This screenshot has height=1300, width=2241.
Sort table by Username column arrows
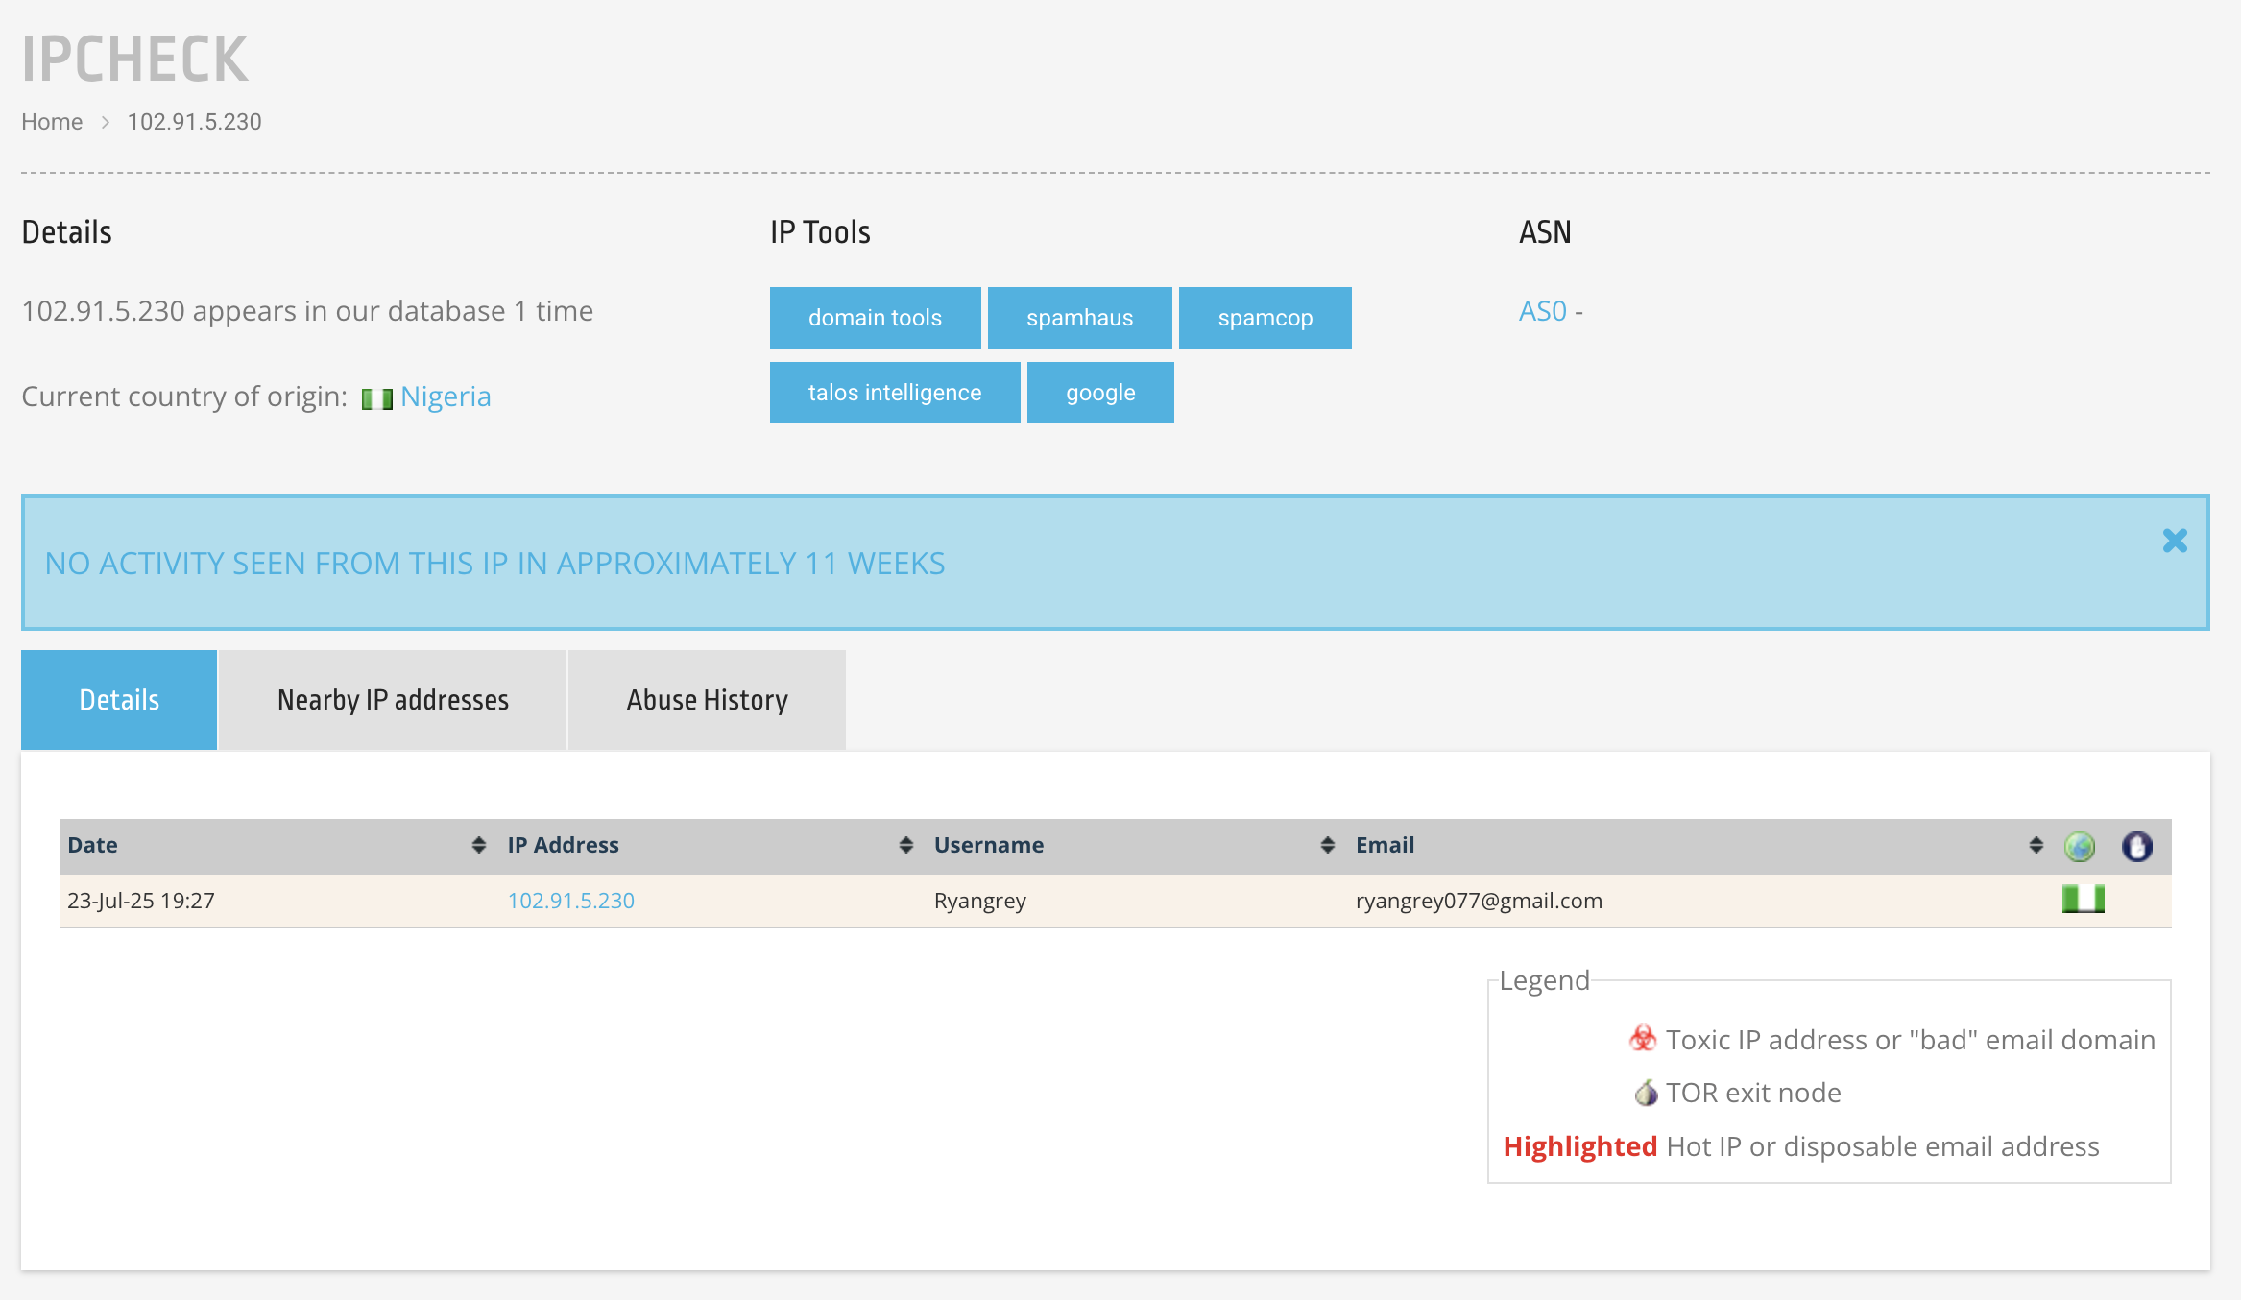(1327, 845)
